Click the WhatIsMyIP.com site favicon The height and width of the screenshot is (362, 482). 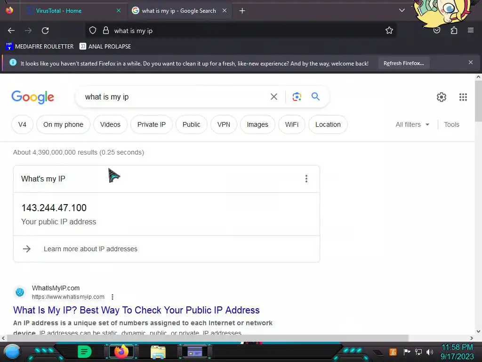(x=20, y=292)
